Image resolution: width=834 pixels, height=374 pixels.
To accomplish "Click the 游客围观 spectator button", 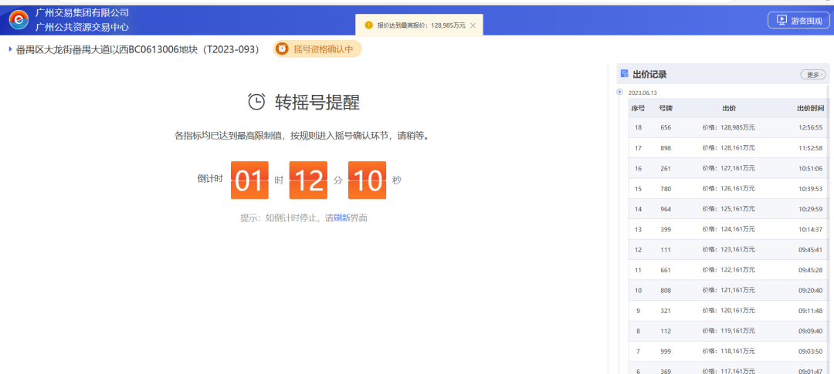I will (x=798, y=20).
